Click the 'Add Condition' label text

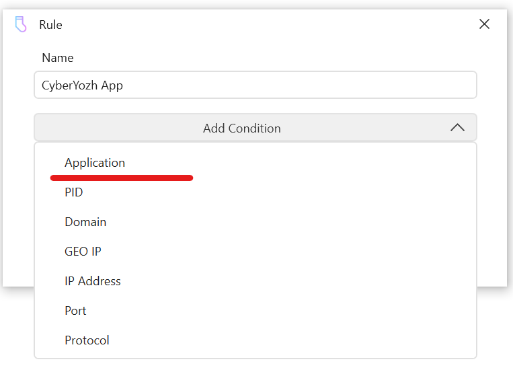coord(242,128)
